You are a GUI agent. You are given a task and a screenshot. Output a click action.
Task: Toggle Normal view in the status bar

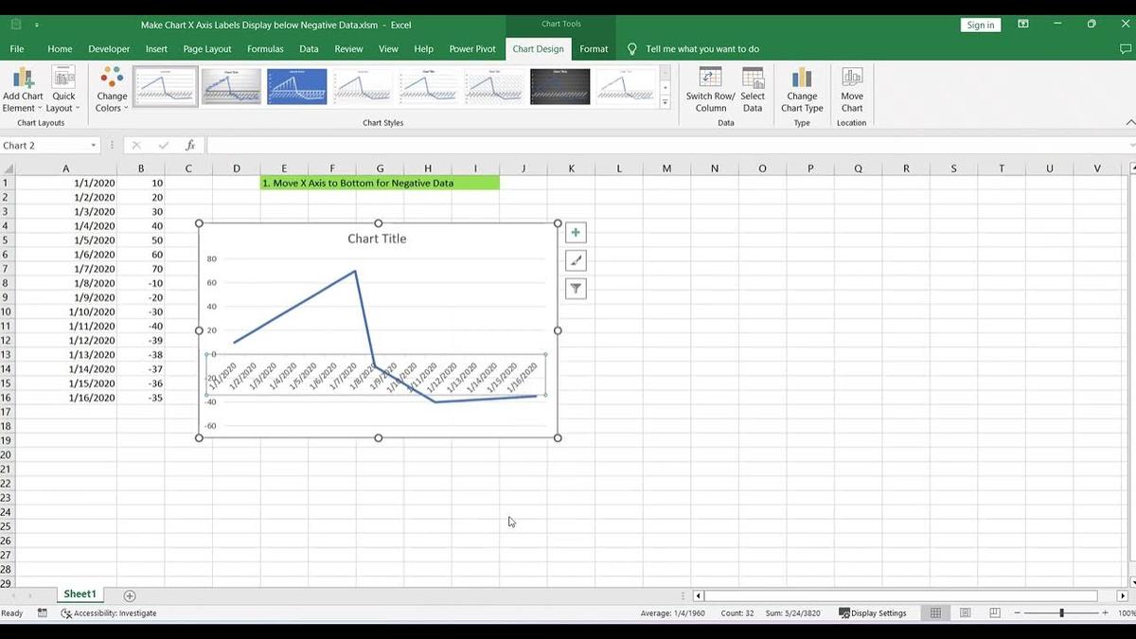click(935, 612)
